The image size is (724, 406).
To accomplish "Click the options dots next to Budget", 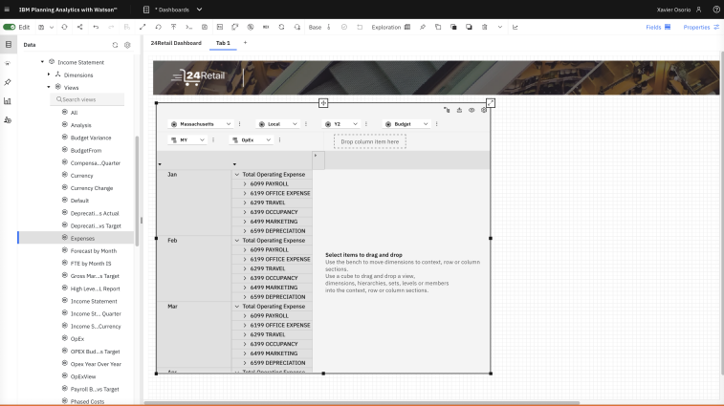I will pos(437,124).
